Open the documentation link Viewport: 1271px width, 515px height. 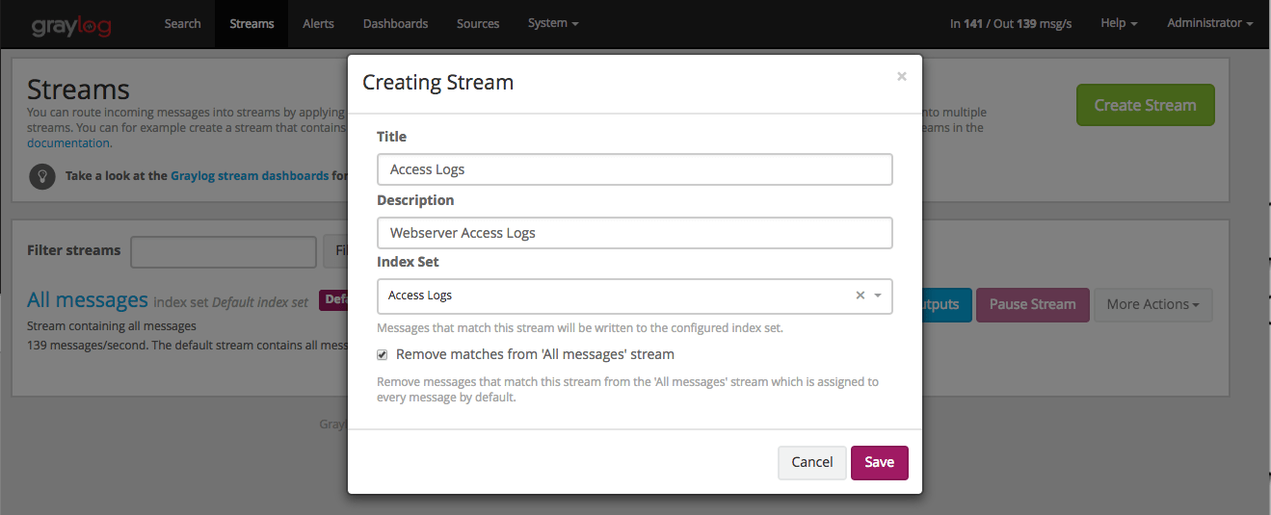pyautogui.click(x=68, y=143)
